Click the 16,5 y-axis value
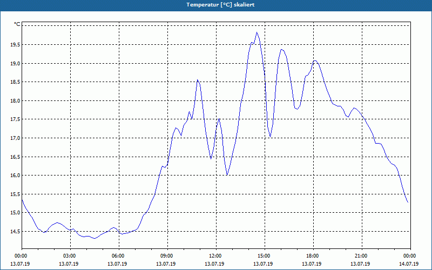This screenshot has height=270, width=432. pos(15,157)
